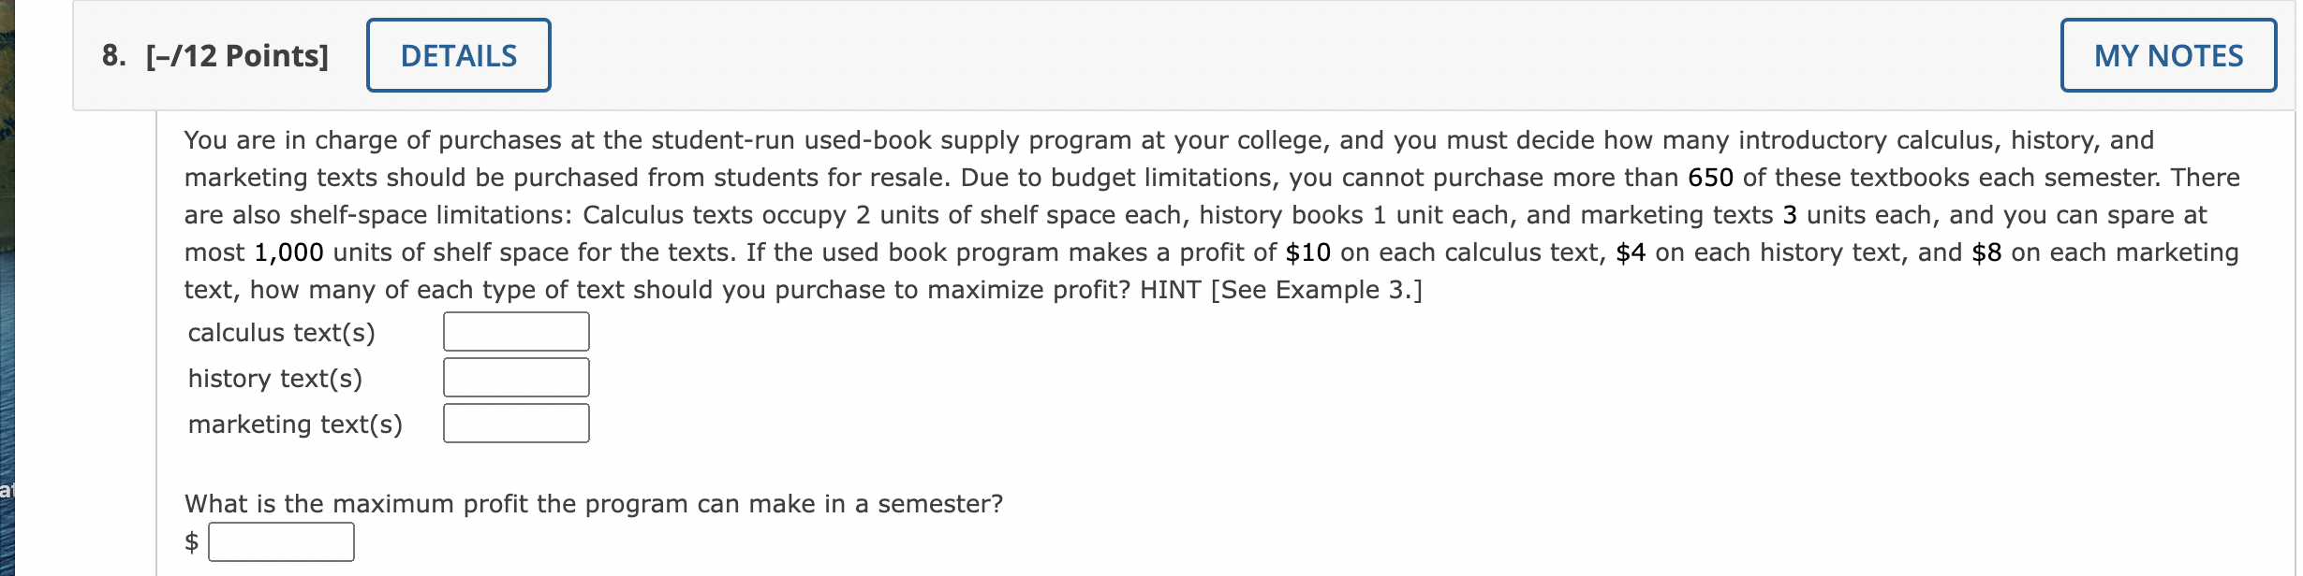Select the calculus text(s) row label
Screen dimensions: 2303x576
point(280,331)
